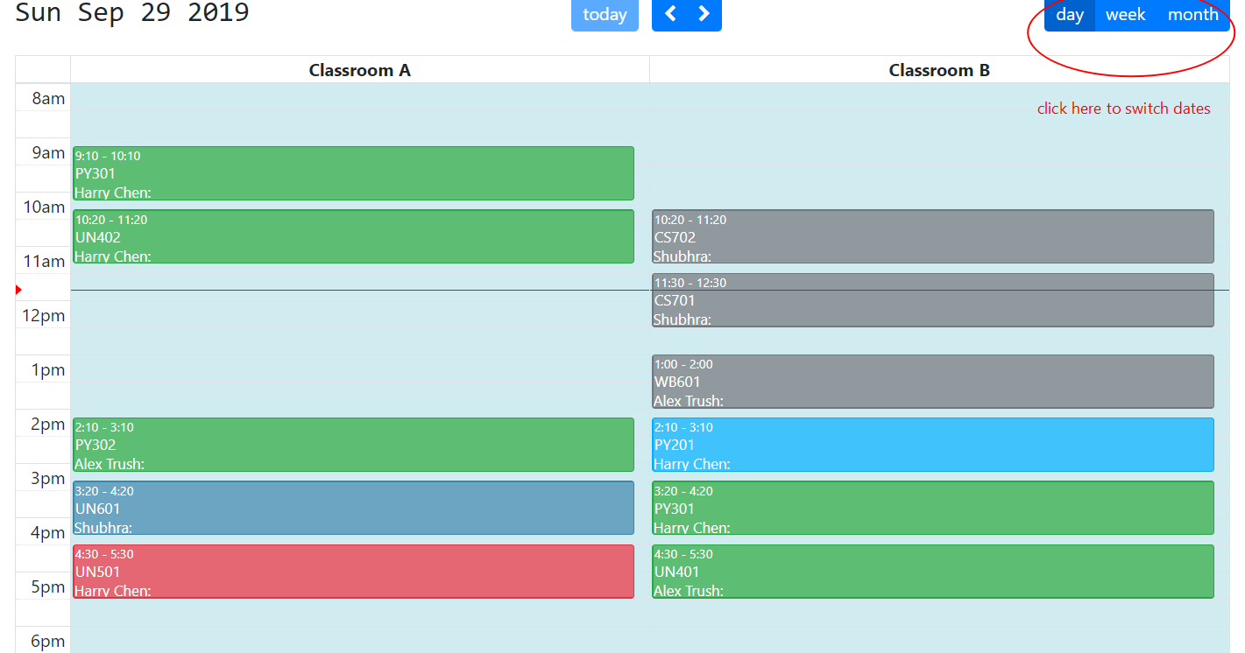
Task: Click the 5pm time slot label
Action: click(48, 586)
